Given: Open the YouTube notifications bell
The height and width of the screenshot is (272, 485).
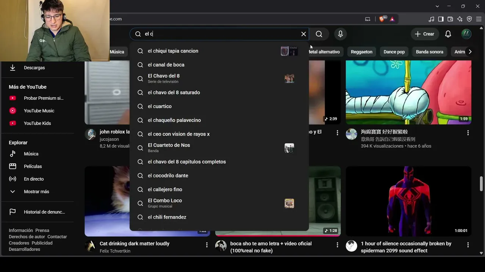Looking at the screenshot, I should click(x=448, y=34).
